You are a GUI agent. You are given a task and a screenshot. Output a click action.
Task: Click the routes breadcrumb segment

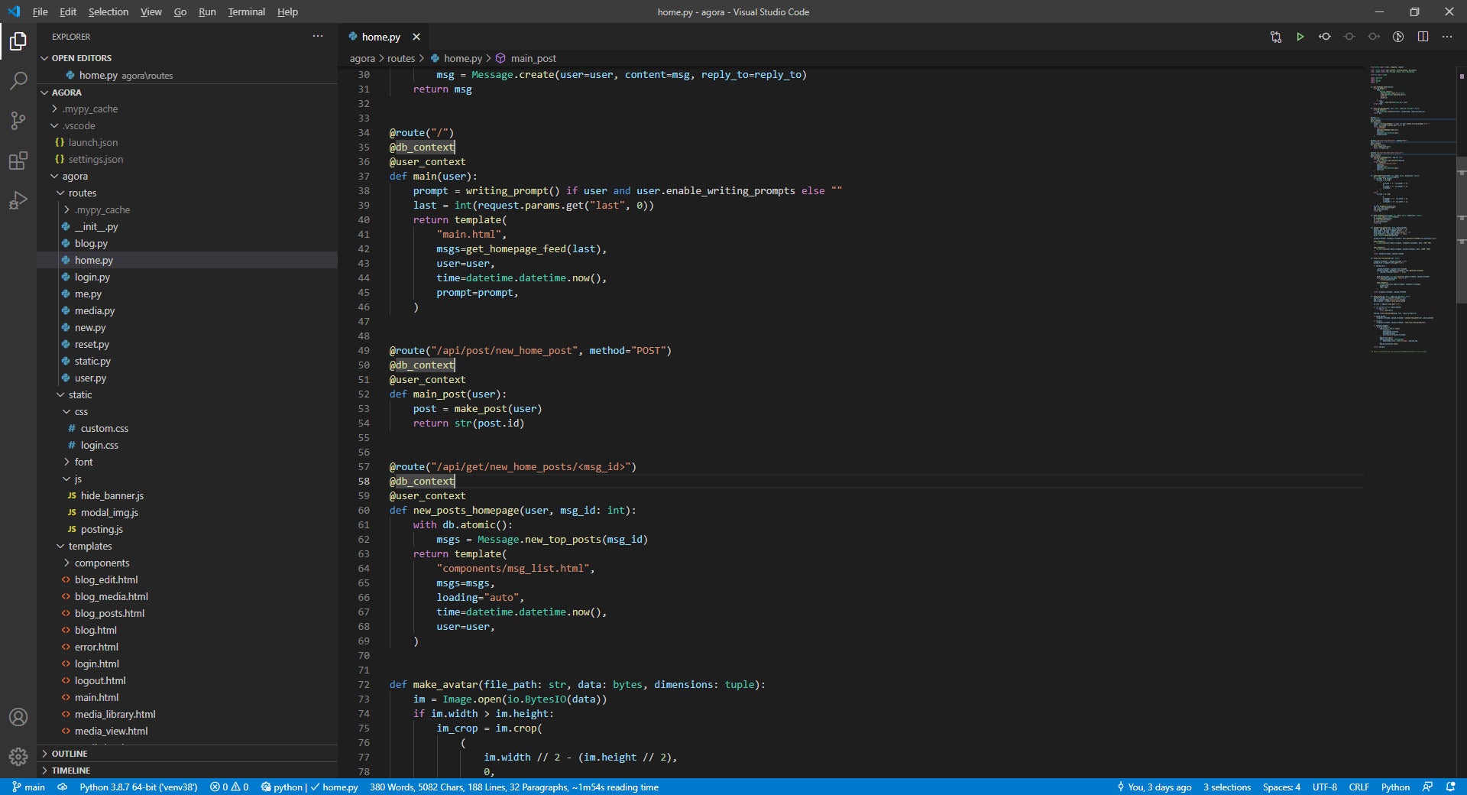(x=401, y=58)
